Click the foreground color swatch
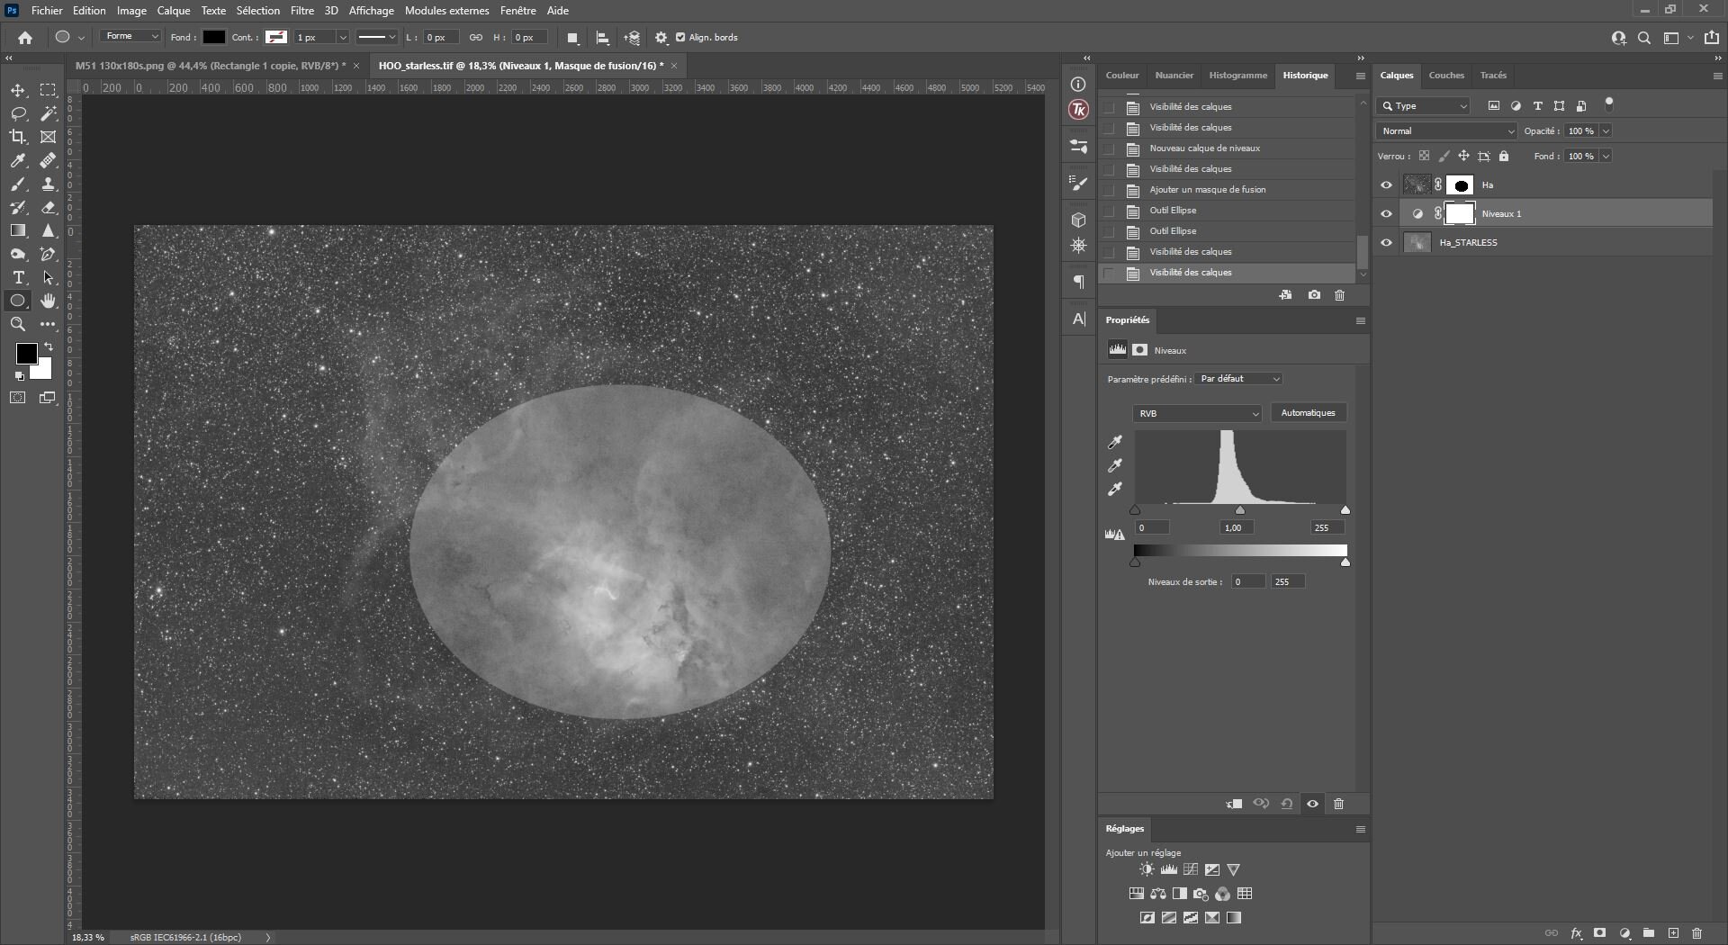 coord(26,354)
